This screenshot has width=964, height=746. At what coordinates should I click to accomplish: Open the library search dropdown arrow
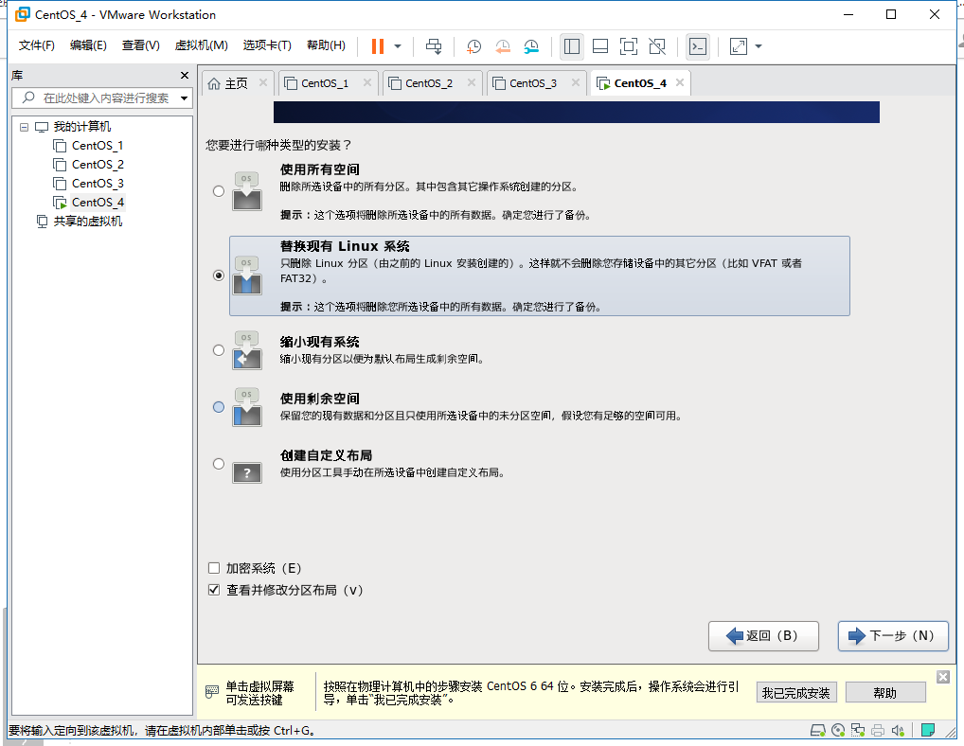click(x=184, y=98)
